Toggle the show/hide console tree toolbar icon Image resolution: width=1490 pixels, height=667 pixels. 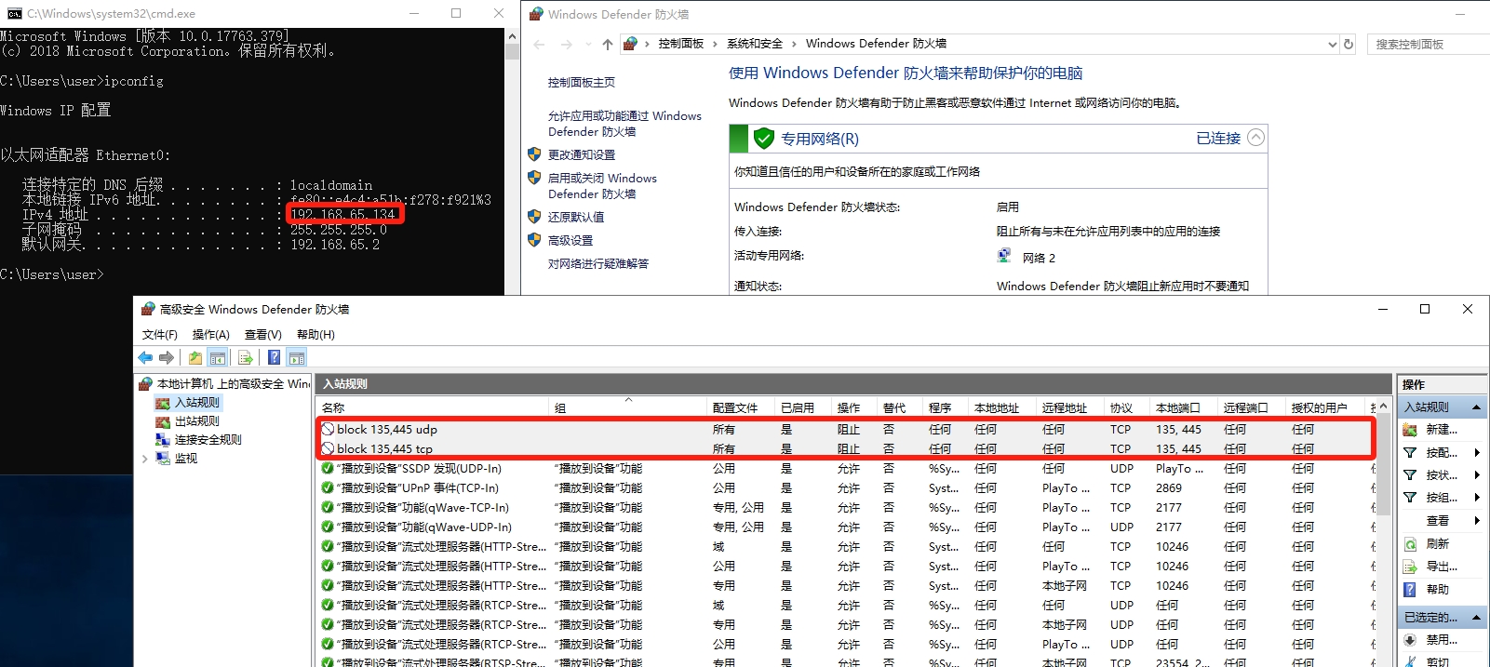[217, 358]
